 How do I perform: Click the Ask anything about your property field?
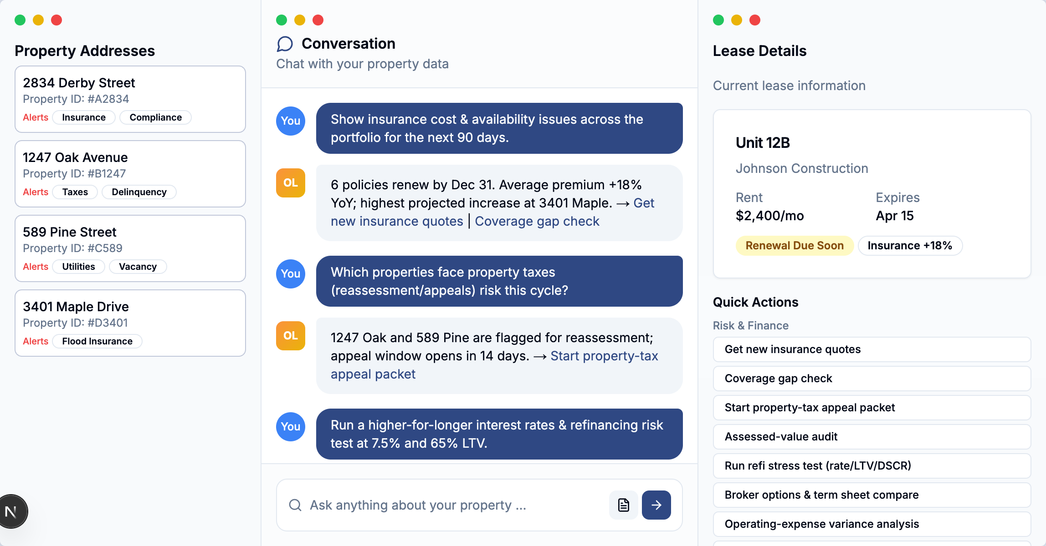coord(433,505)
